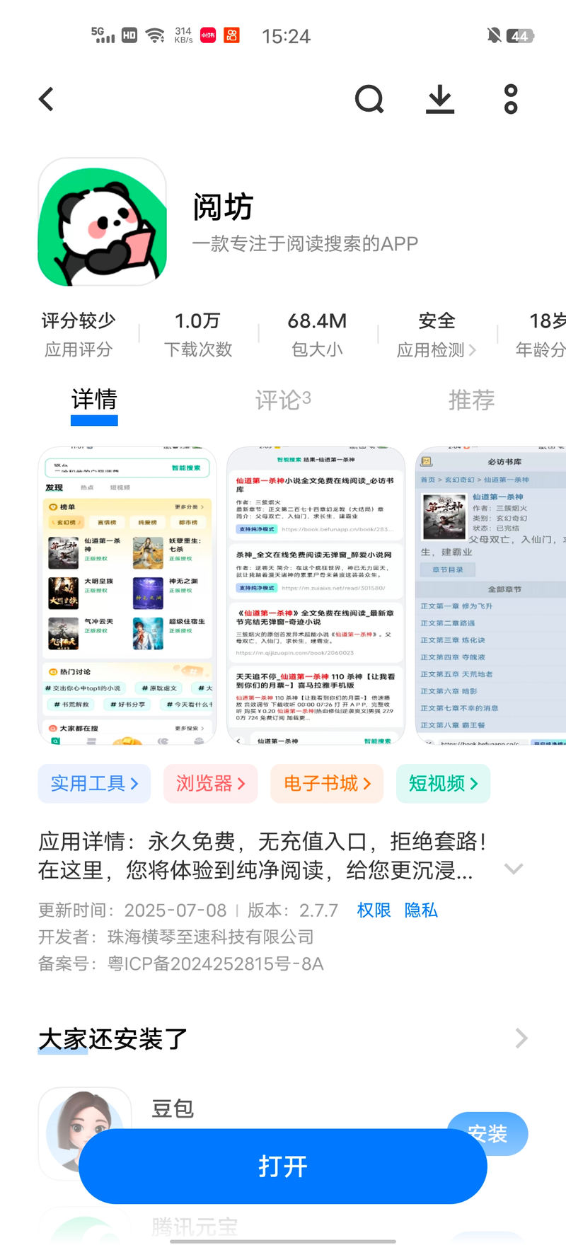Tap the 豆包 app name
Screen dimensions: 566x1245
pyautogui.click(x=173, y=1108)
